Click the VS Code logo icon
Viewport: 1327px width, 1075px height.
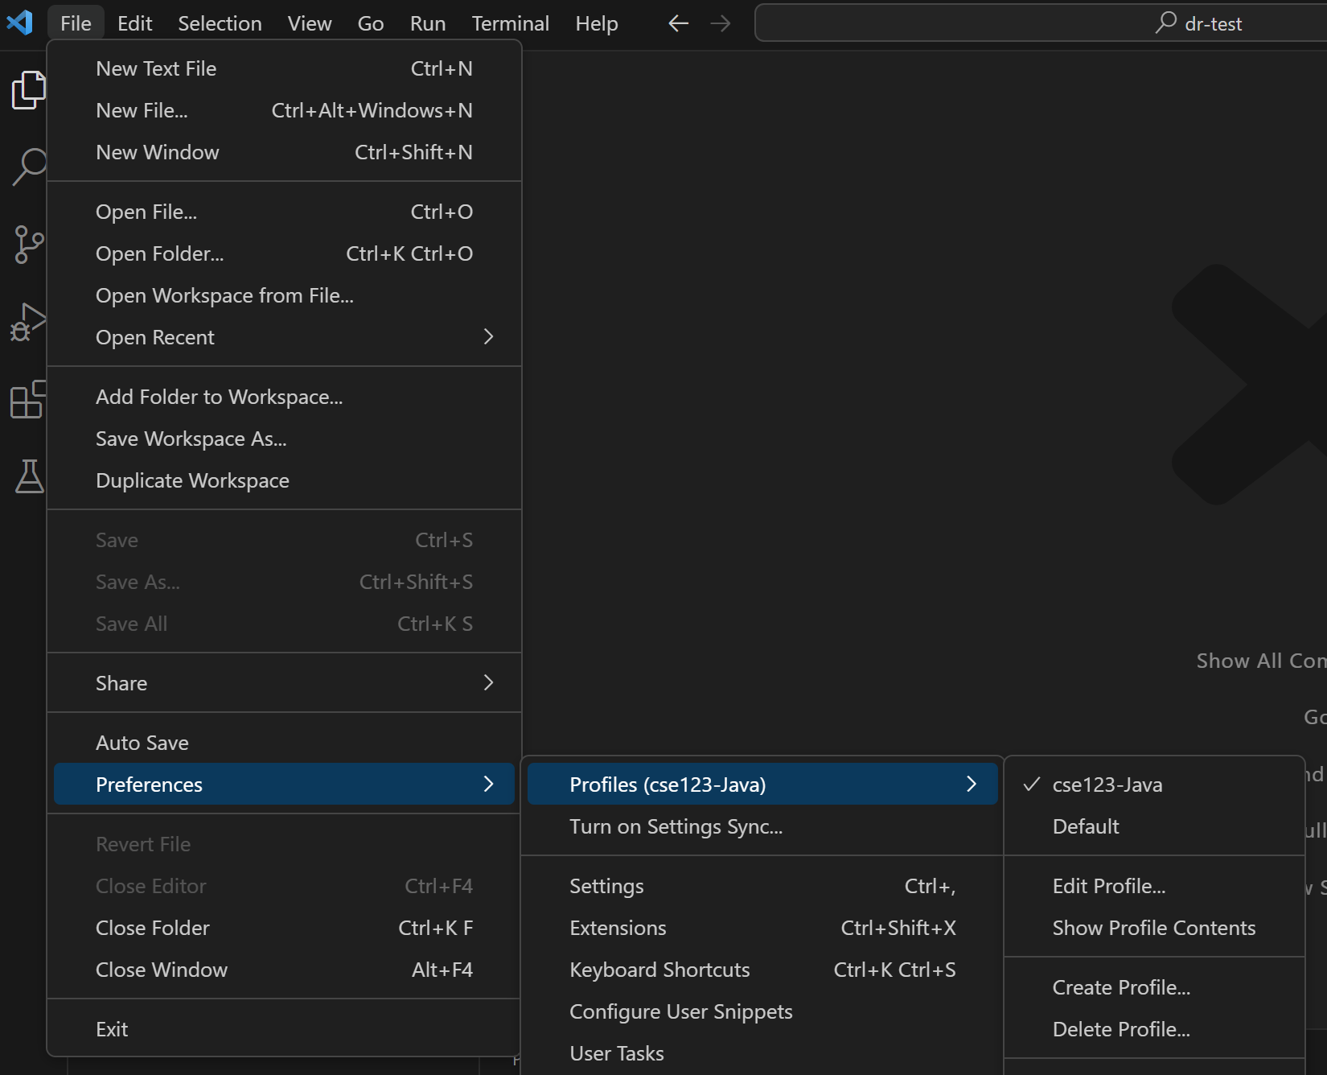click(x=20, y=23)
